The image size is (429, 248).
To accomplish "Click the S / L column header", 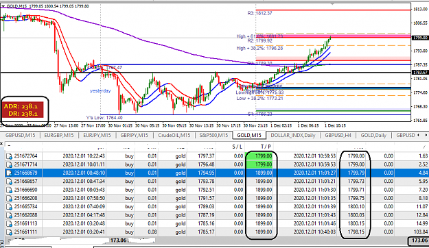I will 237,147.
